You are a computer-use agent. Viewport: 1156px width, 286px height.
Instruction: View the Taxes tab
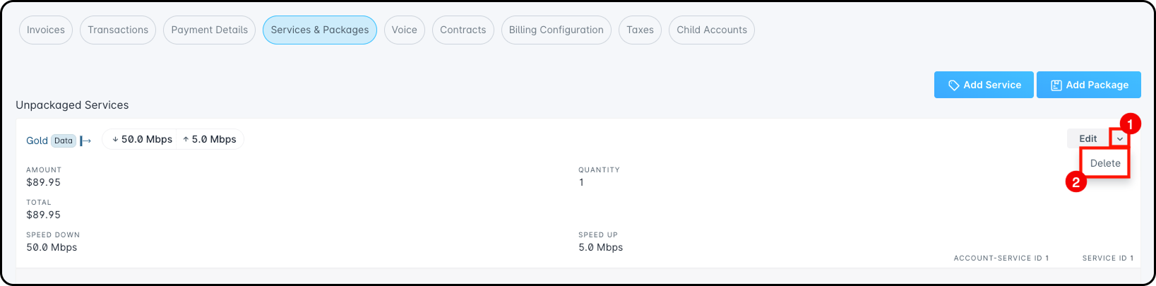coord(640,30)
